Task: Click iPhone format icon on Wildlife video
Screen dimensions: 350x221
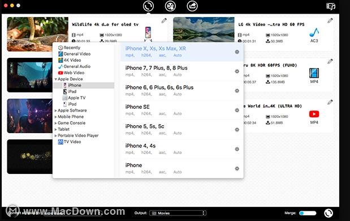Action: [x=148, y=33]
